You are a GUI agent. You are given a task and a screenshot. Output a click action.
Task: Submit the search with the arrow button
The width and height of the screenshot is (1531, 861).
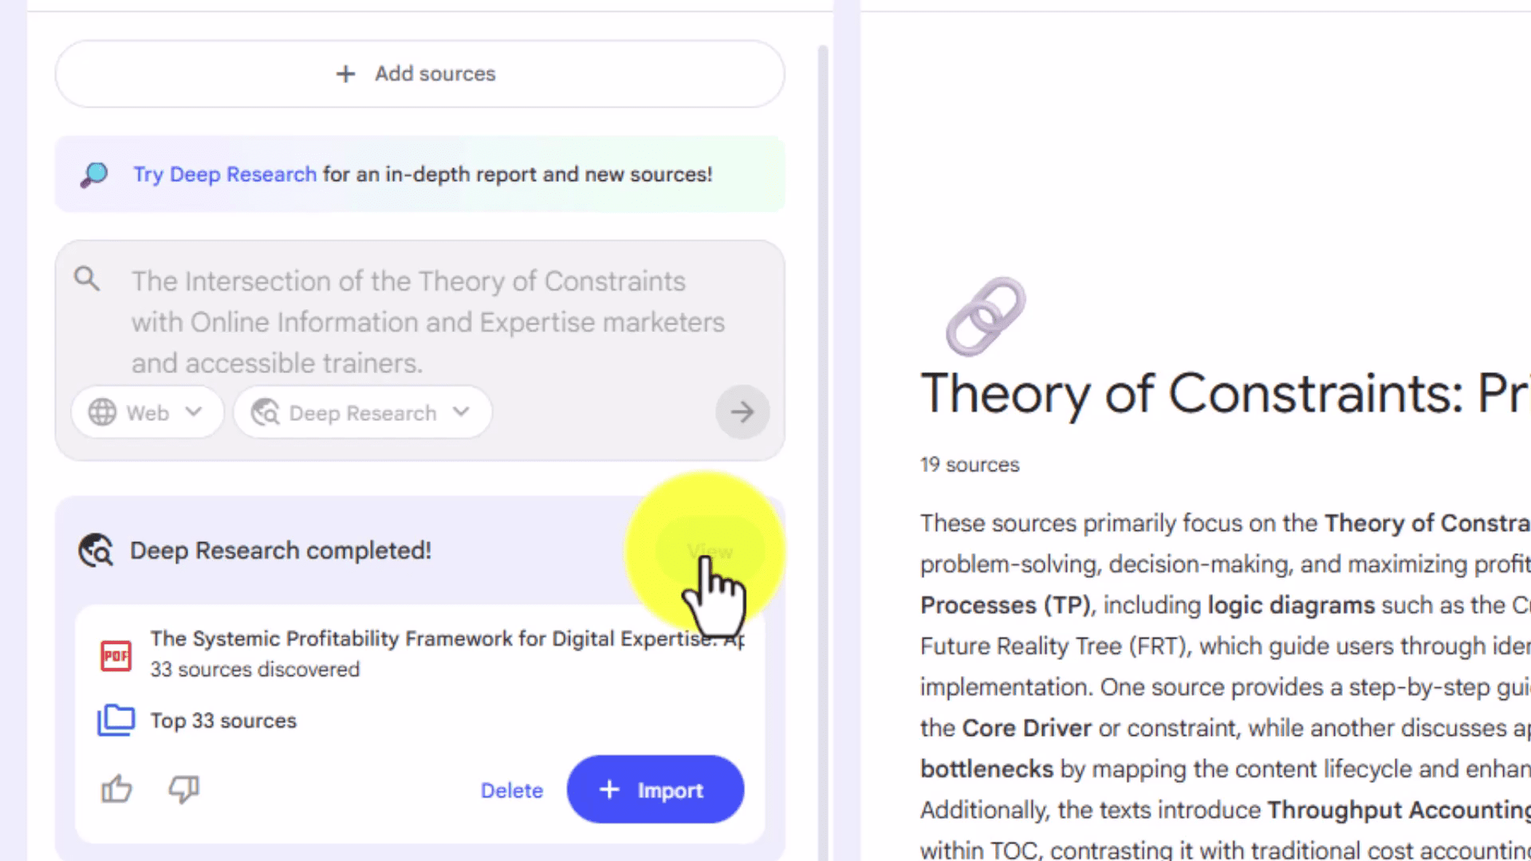coord(742,412)
